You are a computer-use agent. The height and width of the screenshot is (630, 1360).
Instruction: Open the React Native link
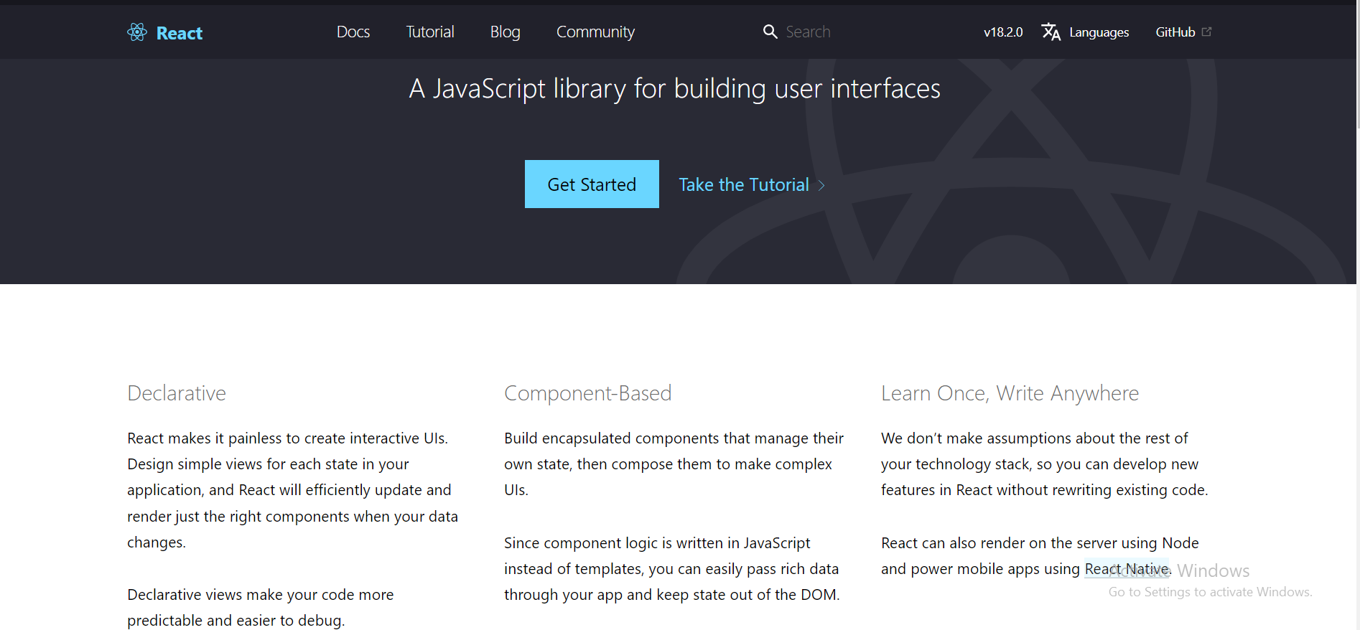pyautogui.click(x=1127, y=569)
